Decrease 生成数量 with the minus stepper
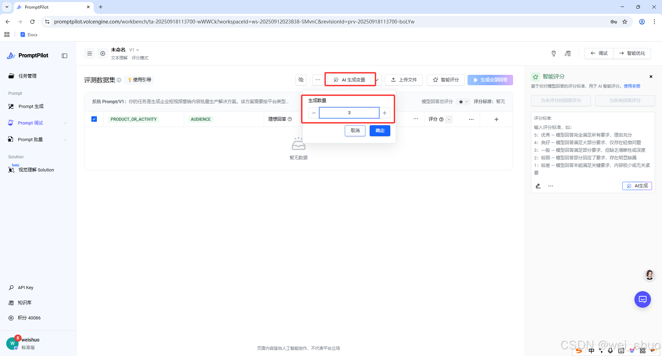The image size is (662, 356). coord(314,113)
